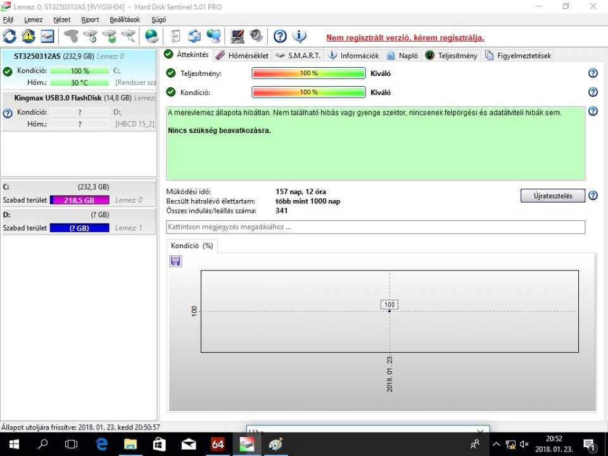Click the red 64 app taskbar icon
This screenshot has width=608, height=456.
(217, 445)
